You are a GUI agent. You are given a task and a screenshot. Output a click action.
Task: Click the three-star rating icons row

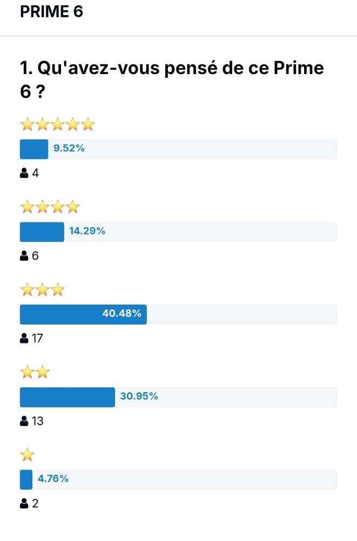pos(42,289)
